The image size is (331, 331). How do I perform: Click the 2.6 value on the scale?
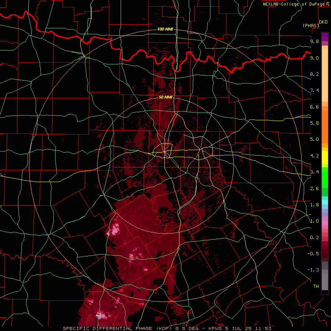click(x=314, y=189)
